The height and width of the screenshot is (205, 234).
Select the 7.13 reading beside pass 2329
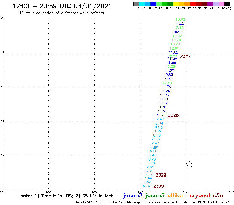pos(149,175)
